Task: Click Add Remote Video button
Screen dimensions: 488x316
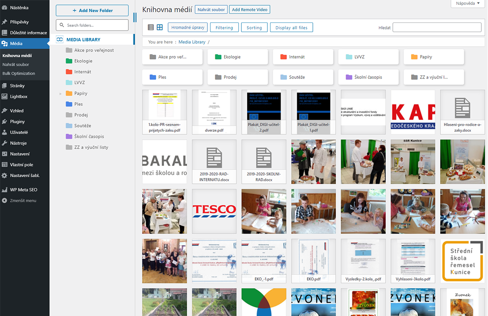Action: pyautogui.click(x=250, y=10)
